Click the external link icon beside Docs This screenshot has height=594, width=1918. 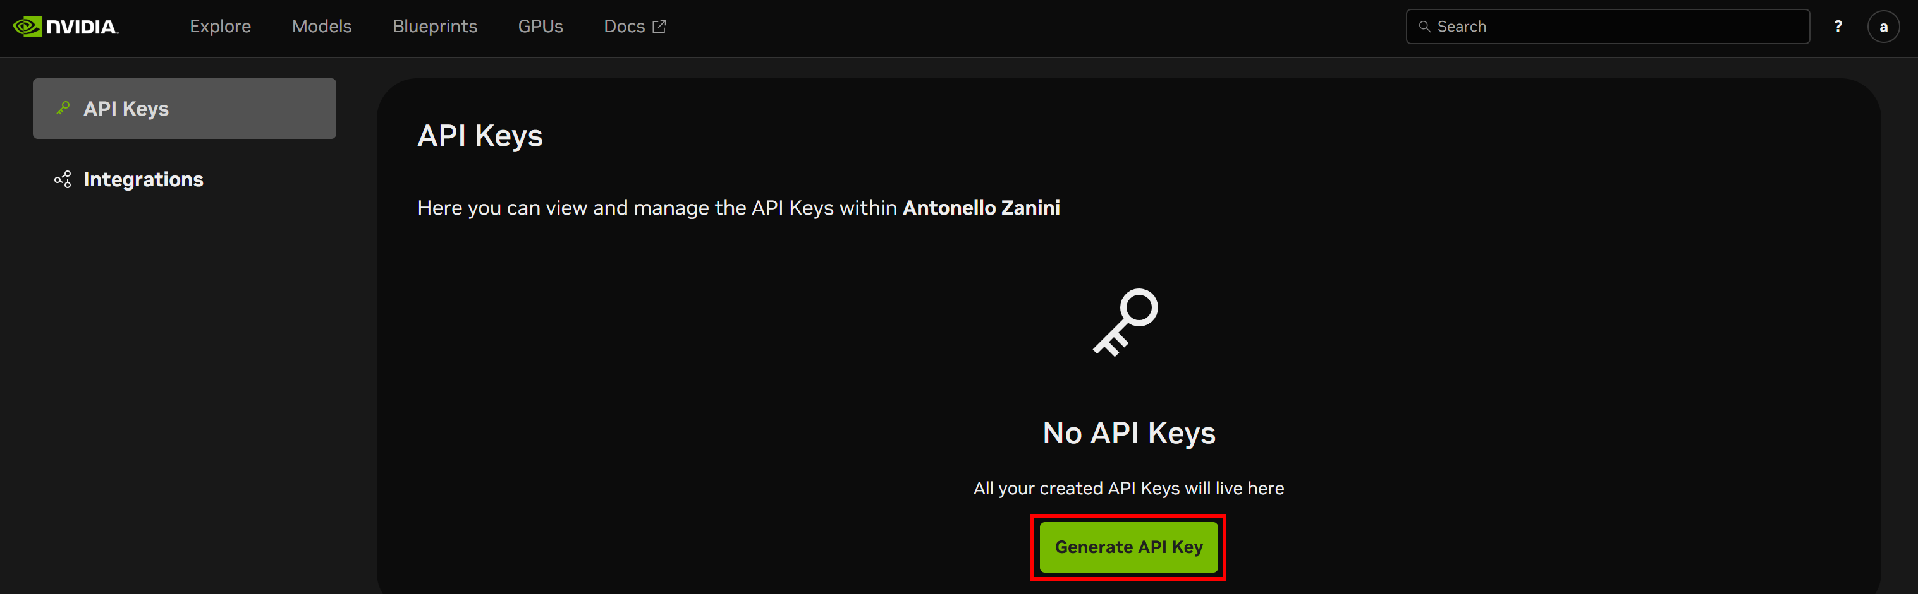[659, 26]
